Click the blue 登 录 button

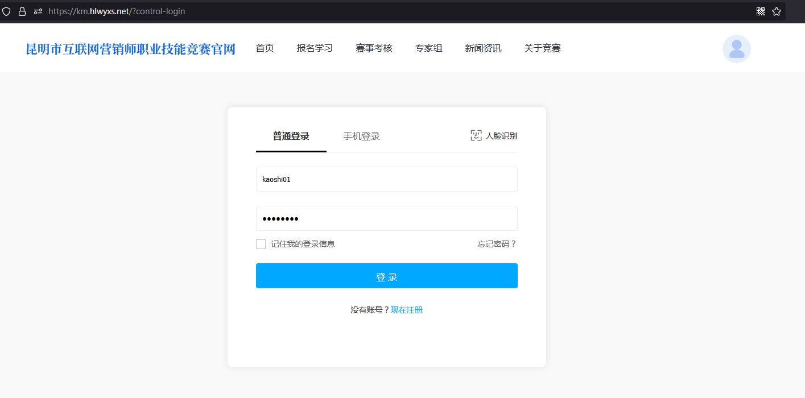387,276
